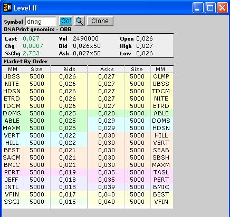This screenshot has height=217, width=230.
Task: Select UBSS in the bid market maker column
Action: point(12,76)
